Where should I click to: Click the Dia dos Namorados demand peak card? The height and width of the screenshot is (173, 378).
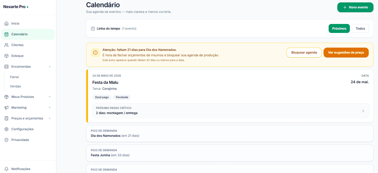pyautogui.click(x=230, y=133)
